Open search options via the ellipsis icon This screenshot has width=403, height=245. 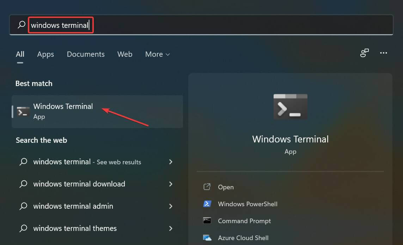[384, 53]
